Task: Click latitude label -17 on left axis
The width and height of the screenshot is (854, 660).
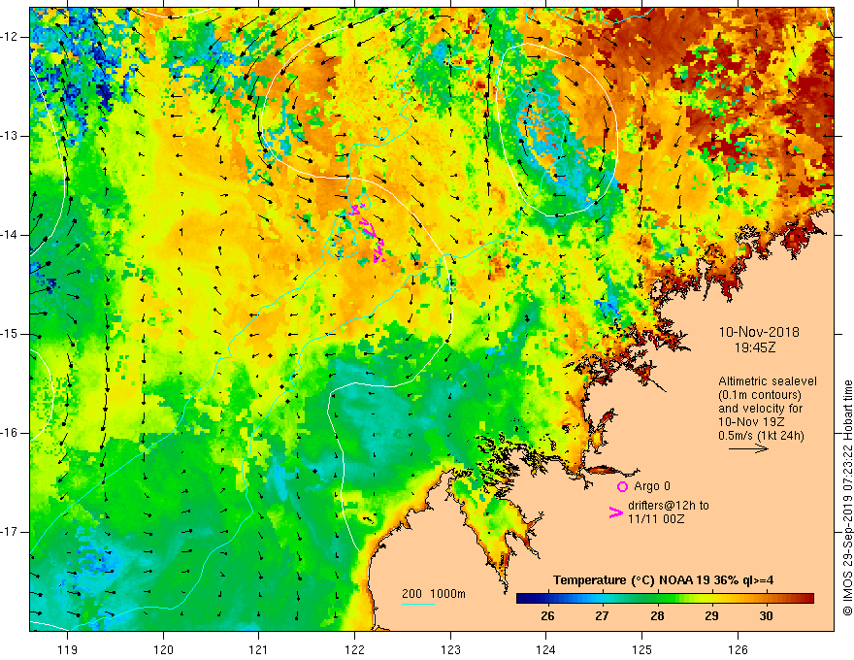Action: (x=11, y=532)
